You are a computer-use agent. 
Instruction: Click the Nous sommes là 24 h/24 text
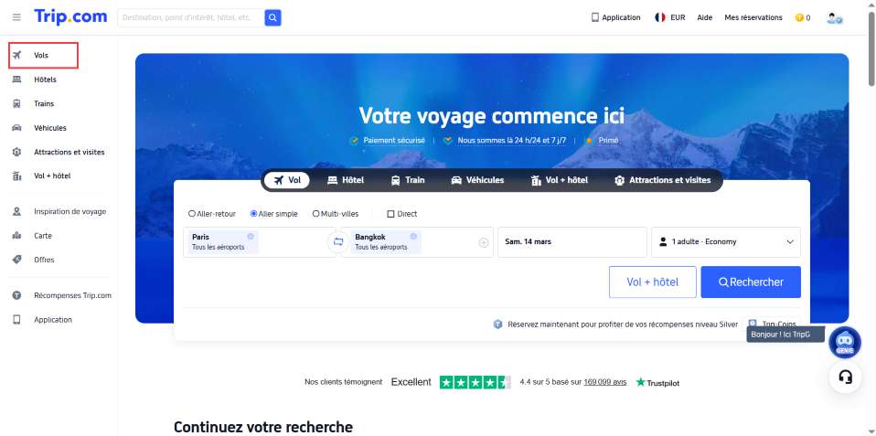pyautogui.click(x=512, y=141)
